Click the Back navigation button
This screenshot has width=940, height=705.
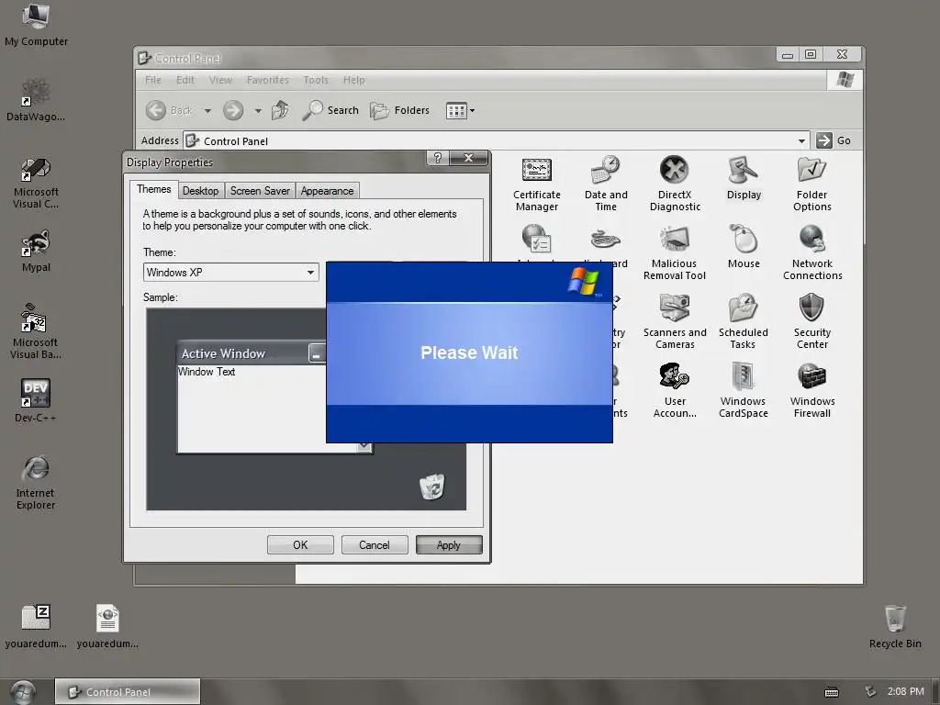tap(170, 110)
